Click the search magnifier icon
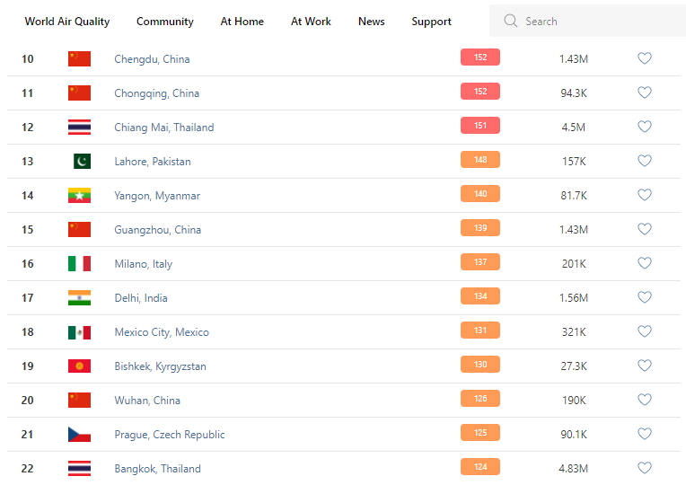The image size is (686, 485). [511, 21]
